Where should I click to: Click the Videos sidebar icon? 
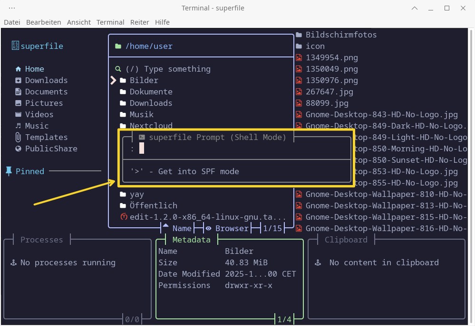(x=18, y=114)
